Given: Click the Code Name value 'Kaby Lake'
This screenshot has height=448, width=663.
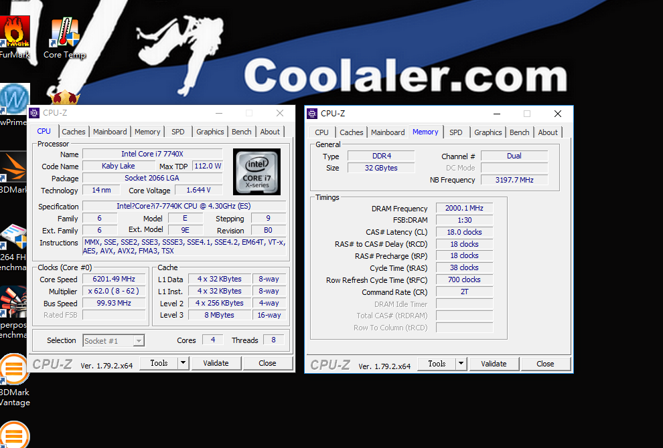Looking at the screenshot, I should [119, 166].
